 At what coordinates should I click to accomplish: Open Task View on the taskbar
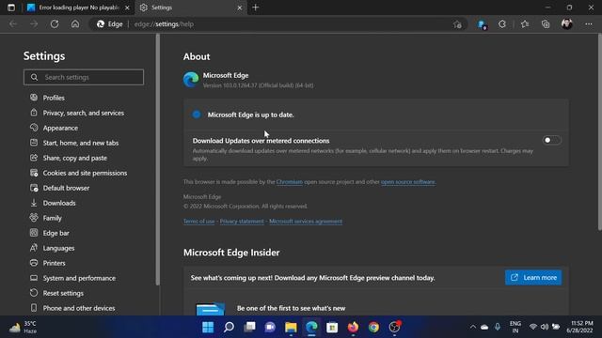249,328
